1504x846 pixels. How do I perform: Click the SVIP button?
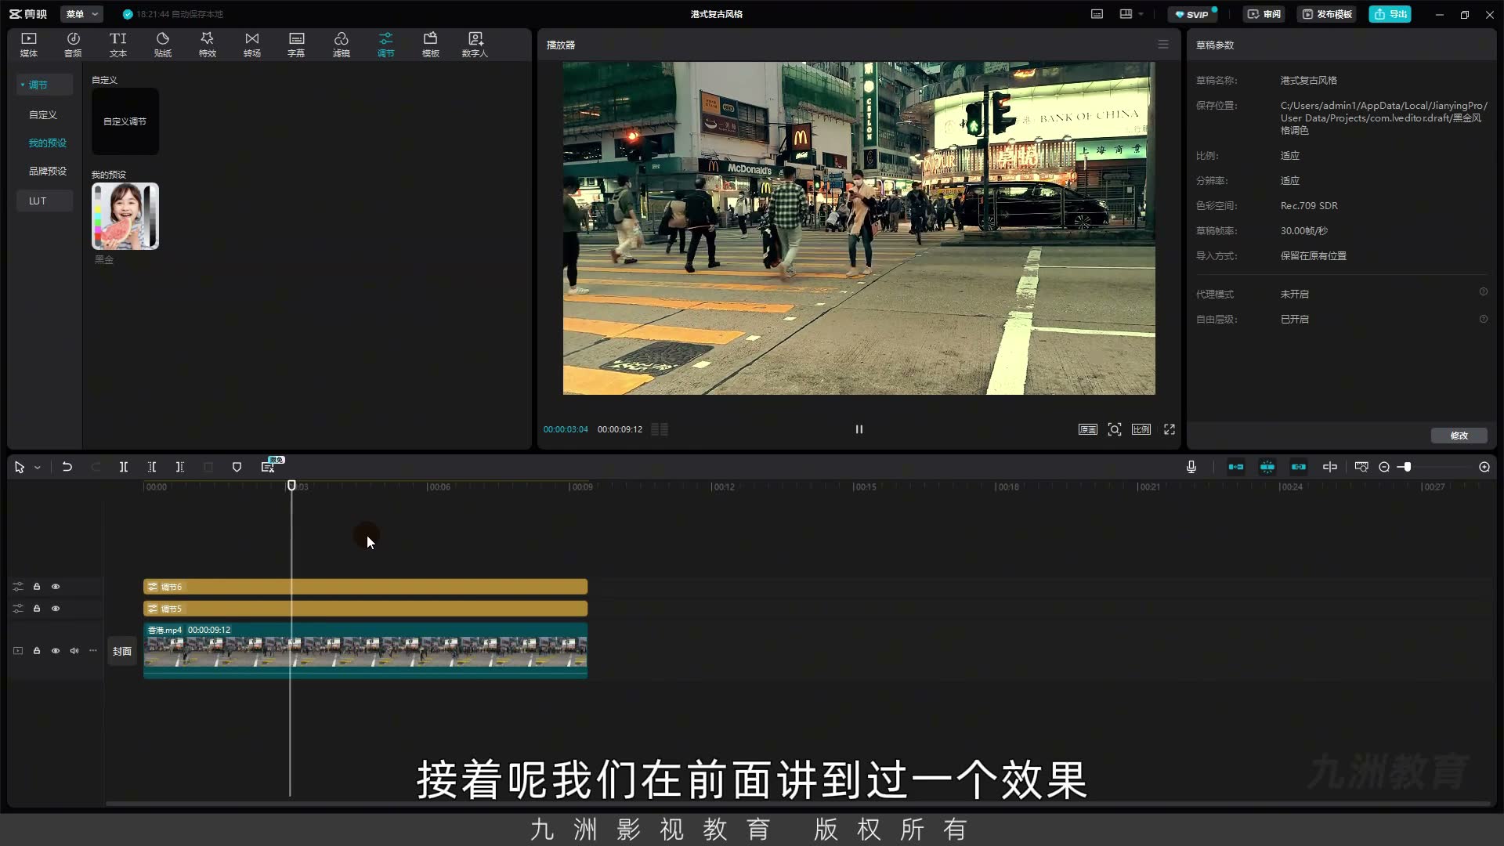[x=1191, y=14]
